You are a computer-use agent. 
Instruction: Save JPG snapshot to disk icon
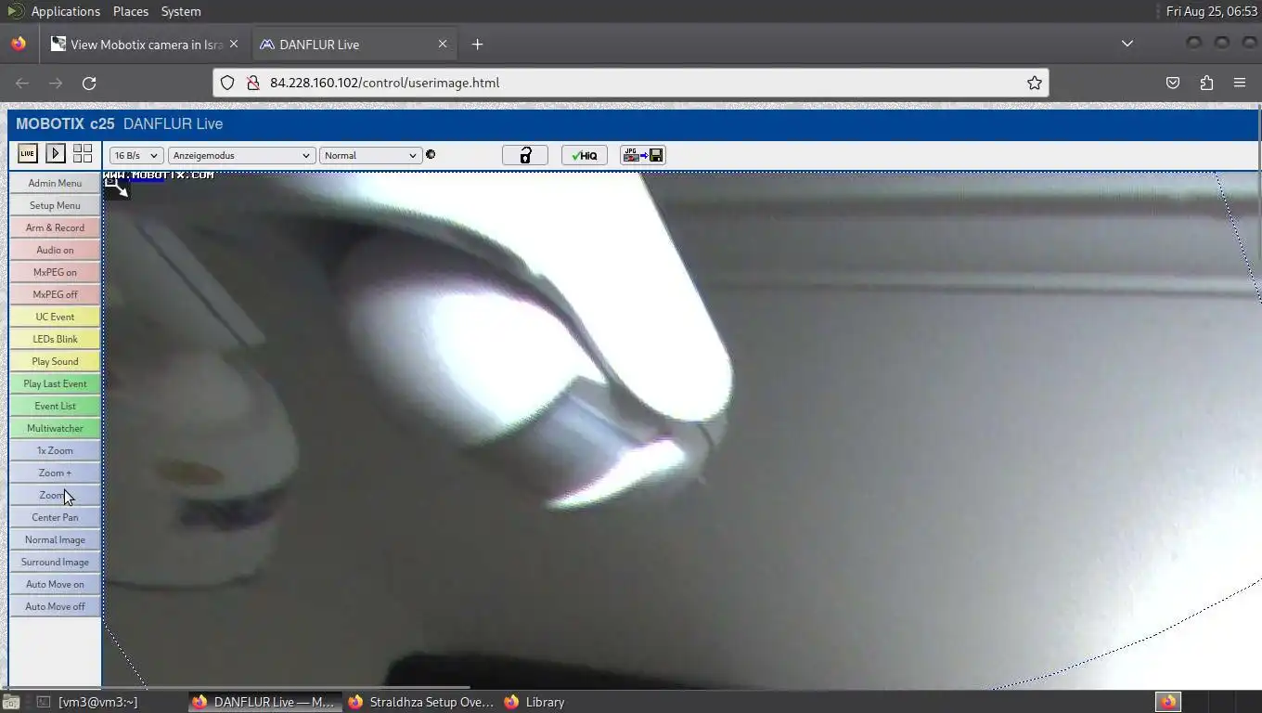pos(643,155)
